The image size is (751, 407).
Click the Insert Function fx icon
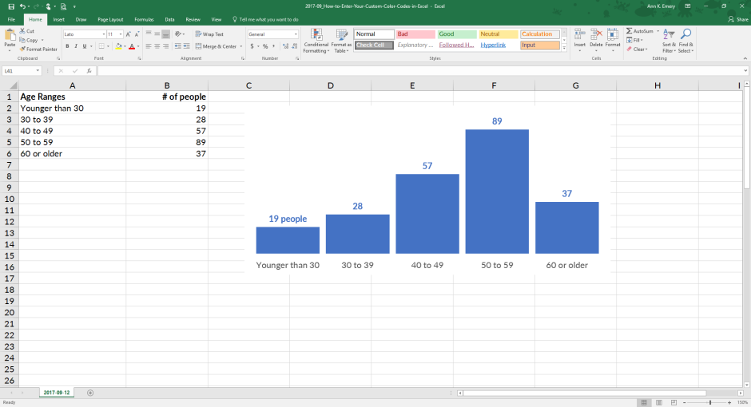point(89,71)
